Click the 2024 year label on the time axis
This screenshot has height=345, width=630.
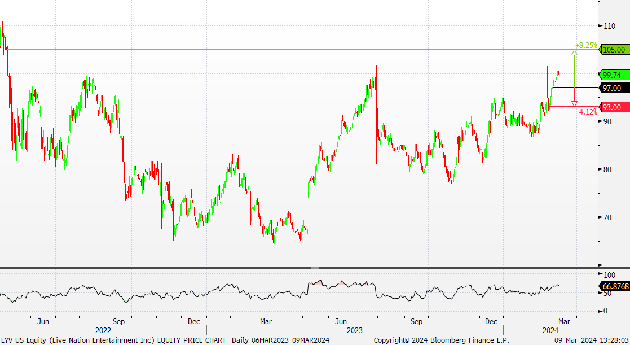(x=550, y=330)
